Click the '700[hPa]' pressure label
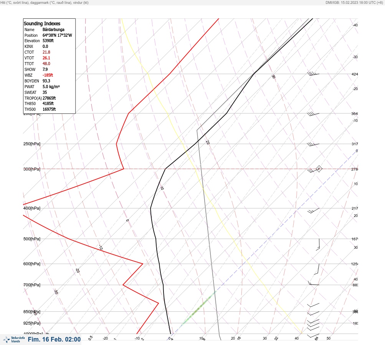 [x=32, y=285]
